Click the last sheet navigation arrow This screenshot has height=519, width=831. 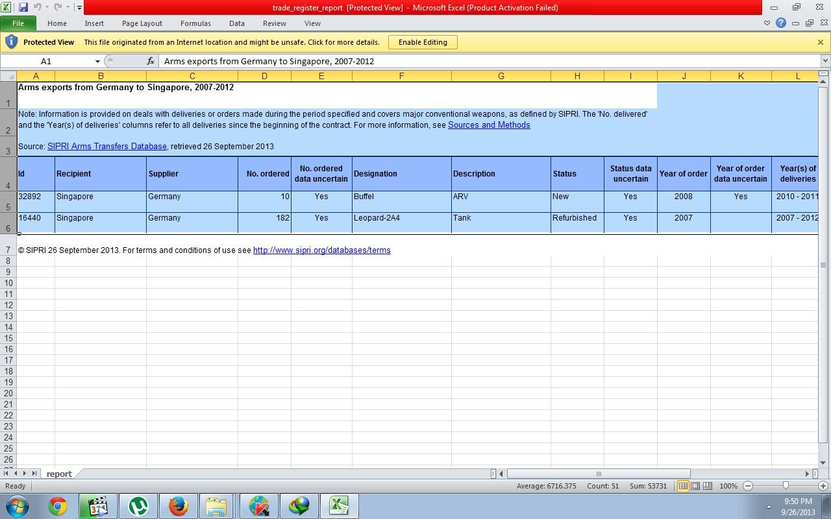tap(34, 474)
